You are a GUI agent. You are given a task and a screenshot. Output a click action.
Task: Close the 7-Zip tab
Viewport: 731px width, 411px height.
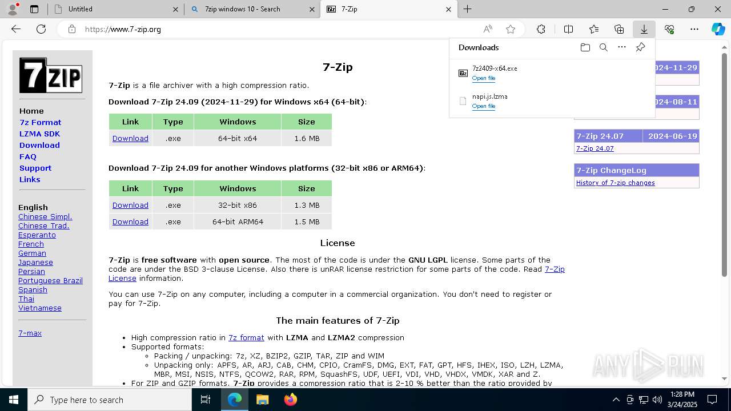coord(448,9)
